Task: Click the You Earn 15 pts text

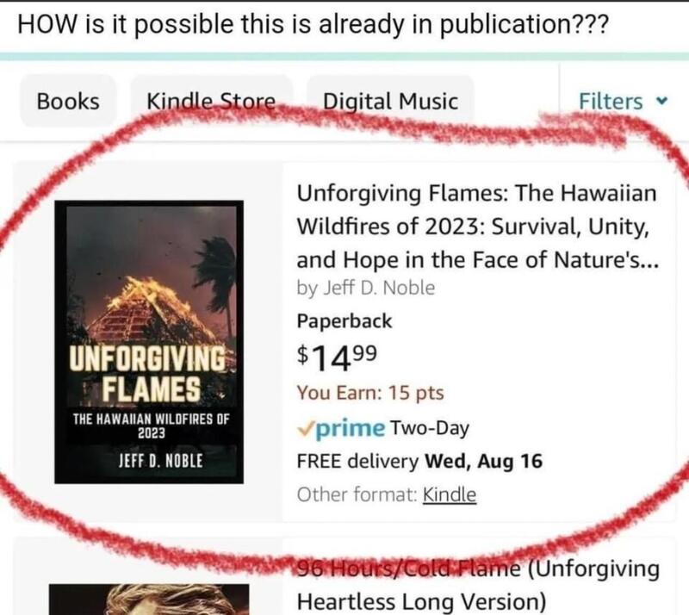Action: point(370,393)
